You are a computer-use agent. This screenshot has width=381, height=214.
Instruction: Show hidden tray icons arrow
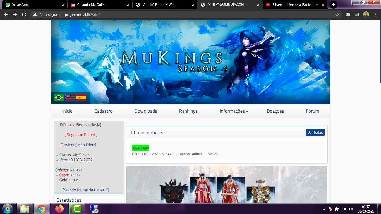(x=324, y=209)
